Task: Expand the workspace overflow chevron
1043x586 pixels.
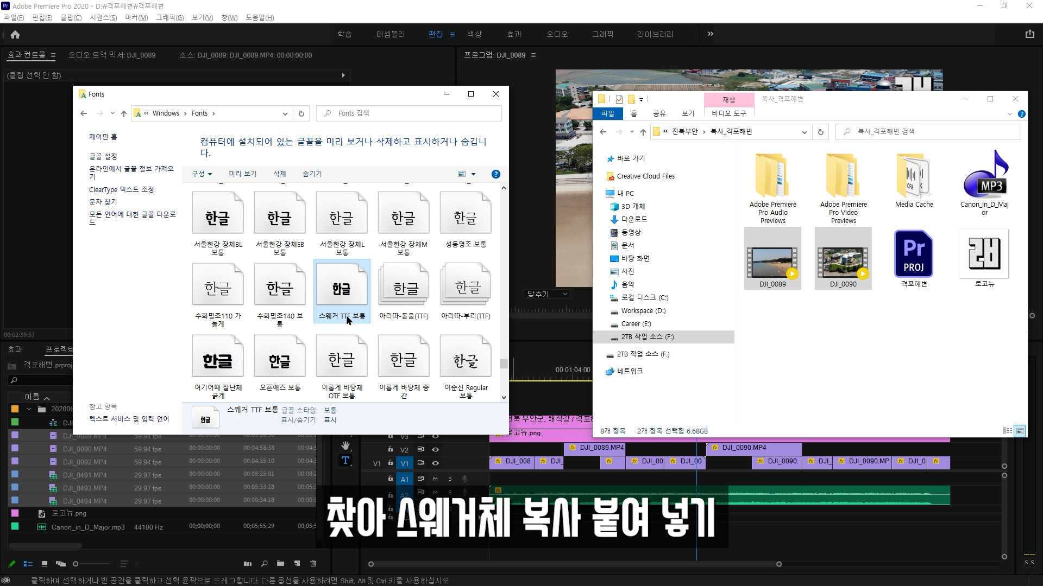Action: click(710, 34)
